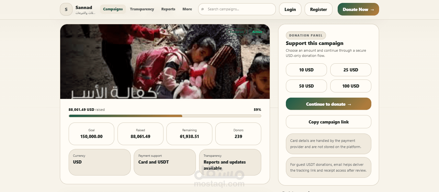The height and width of the screenshot is (192, 439).
Task: Click the Register button
Action: pyautogui.click(x=319, y=9)
